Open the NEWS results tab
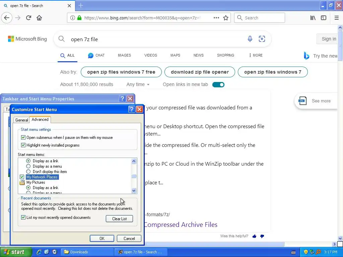The height and width of the screenshot is (257, 343). pos(198,55)
